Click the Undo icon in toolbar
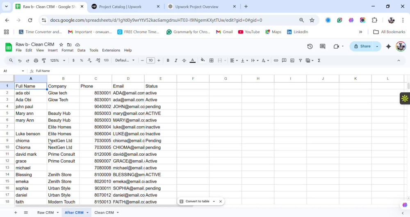 tap(20, 60)
